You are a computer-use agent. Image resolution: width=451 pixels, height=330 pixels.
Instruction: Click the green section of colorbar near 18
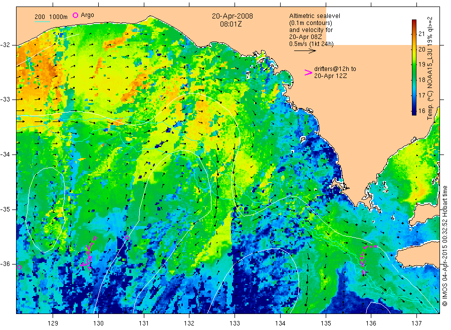[414, 79]
